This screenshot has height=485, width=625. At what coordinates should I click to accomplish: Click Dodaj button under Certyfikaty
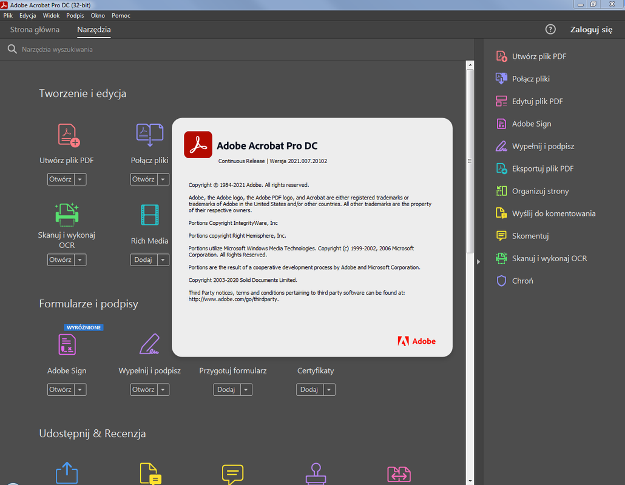309,389
